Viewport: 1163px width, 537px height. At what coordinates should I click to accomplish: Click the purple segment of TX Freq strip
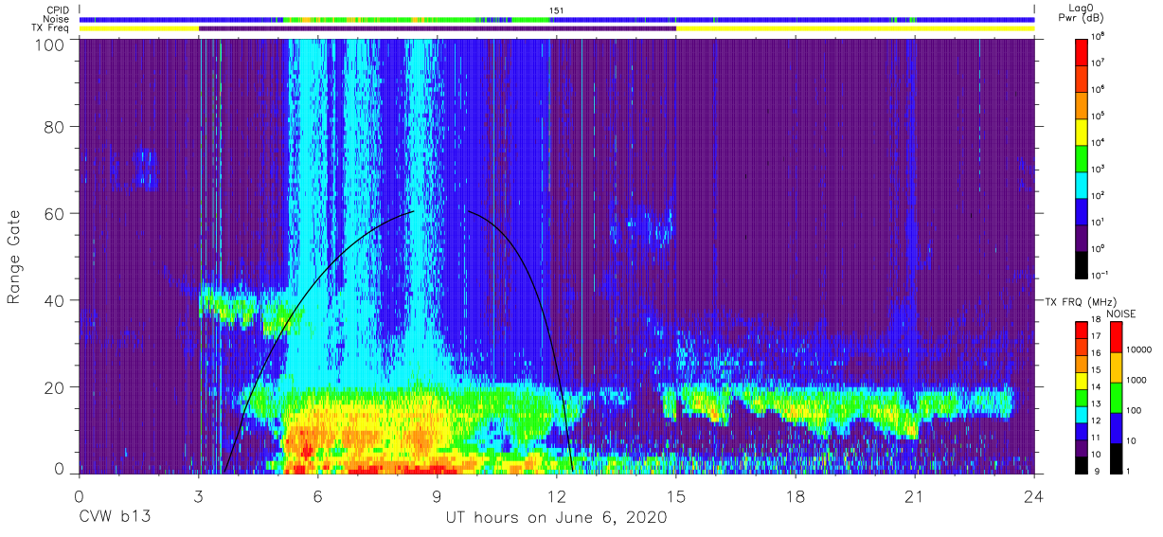click(438, 28)
